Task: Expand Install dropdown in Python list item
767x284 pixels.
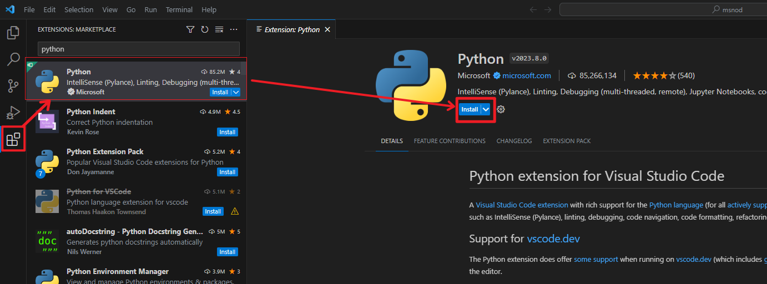Action: coord(236,92)
